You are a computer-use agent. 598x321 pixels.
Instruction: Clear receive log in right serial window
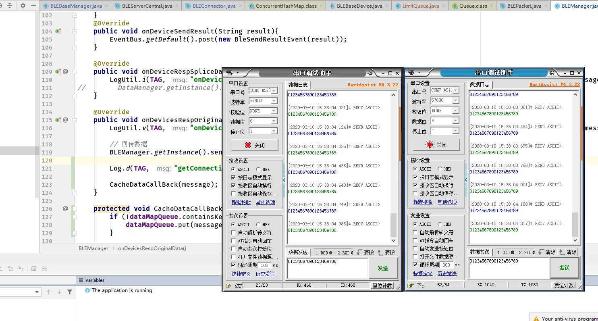[x=546, y=252]
